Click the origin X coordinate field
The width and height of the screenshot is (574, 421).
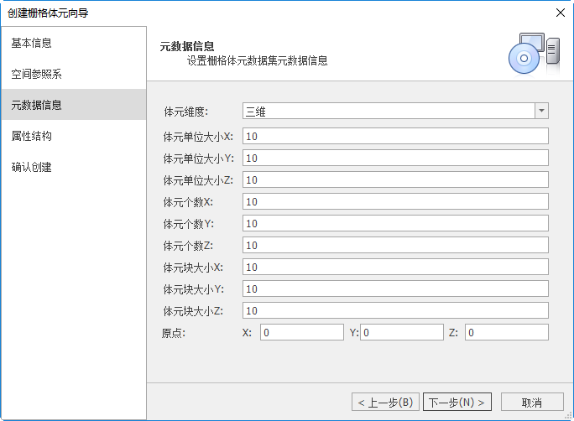pos(301,332)
